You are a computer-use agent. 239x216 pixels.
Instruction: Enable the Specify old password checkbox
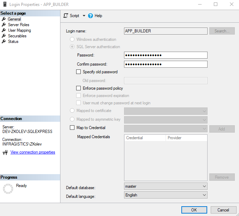[78, 72]
